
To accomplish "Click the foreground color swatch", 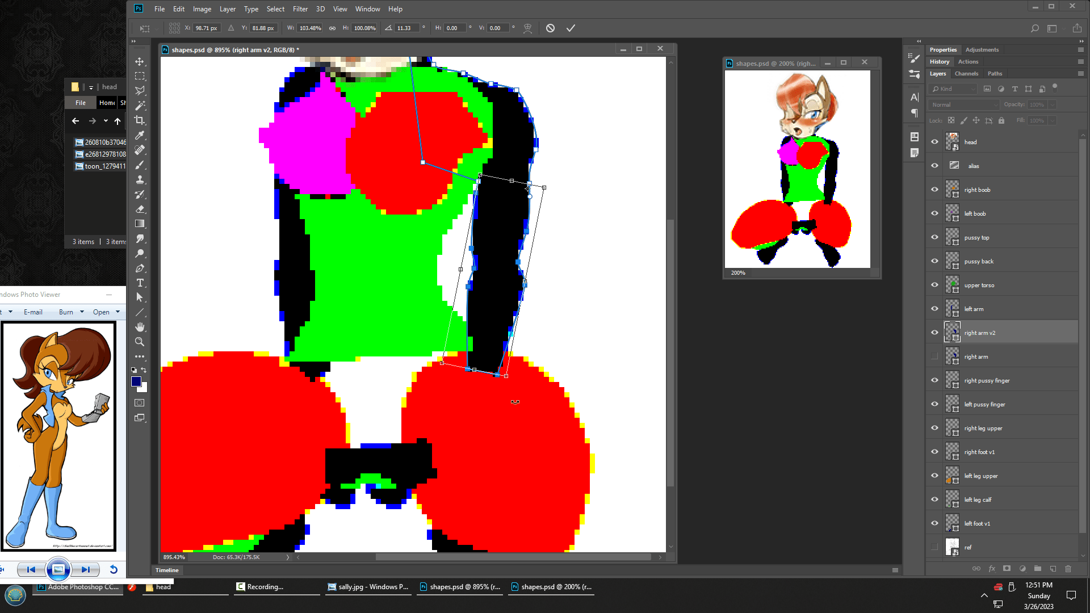I will point(136,381).
